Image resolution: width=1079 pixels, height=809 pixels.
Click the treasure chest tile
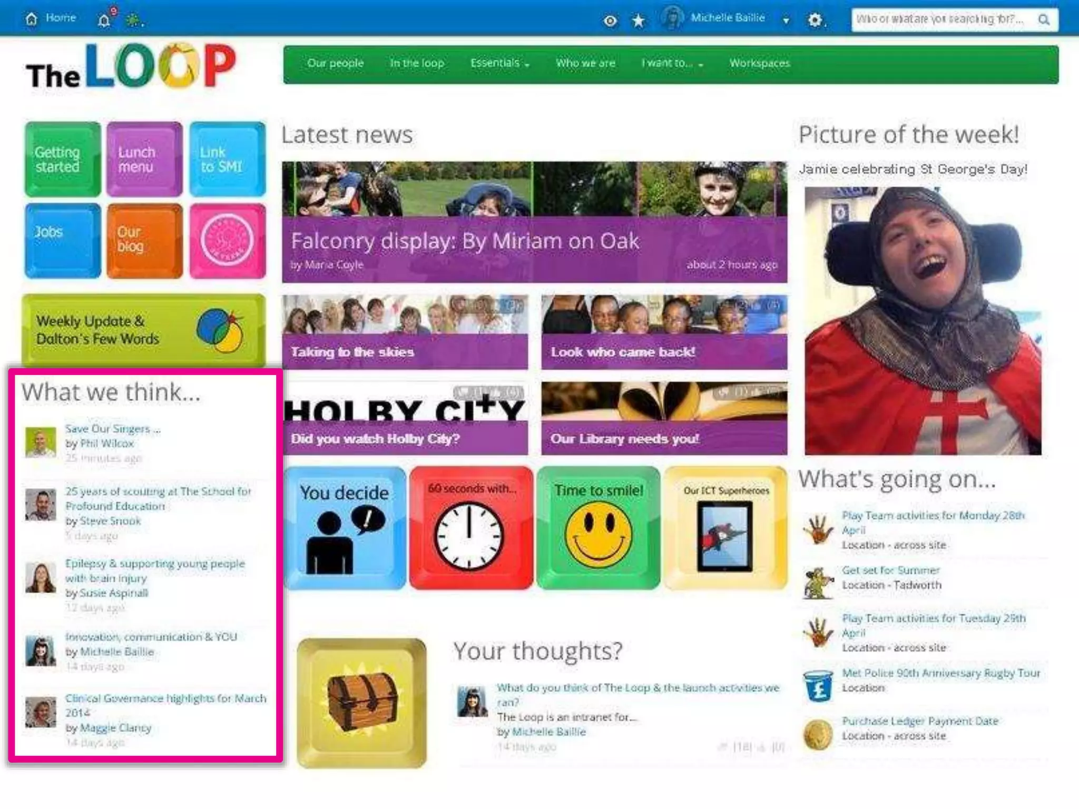[361, 703]
